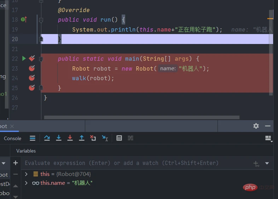278x199 pixels.
Task: Add the expression to watches icon
Action: (x=256, y=164)
